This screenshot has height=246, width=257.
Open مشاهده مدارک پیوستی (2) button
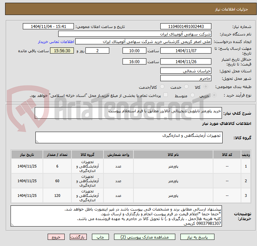tap(145, 237)
